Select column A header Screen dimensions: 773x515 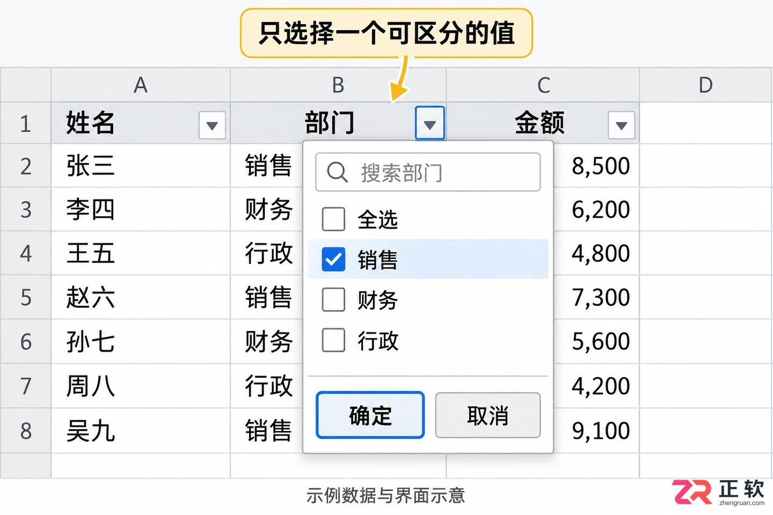tap(141, 85)
